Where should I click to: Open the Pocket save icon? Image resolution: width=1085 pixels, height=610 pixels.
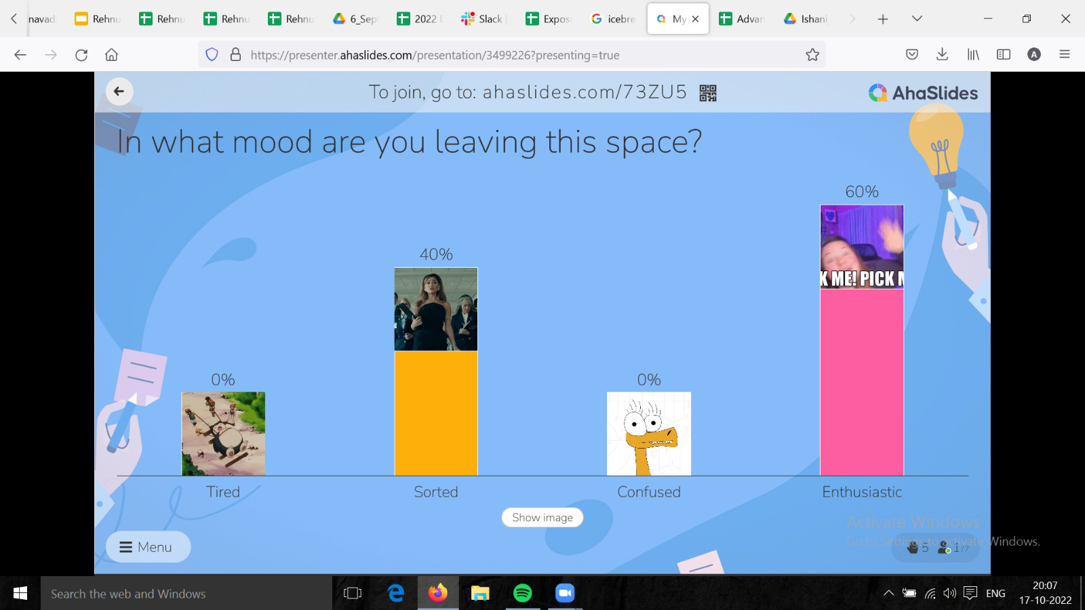tap(912, 55)
